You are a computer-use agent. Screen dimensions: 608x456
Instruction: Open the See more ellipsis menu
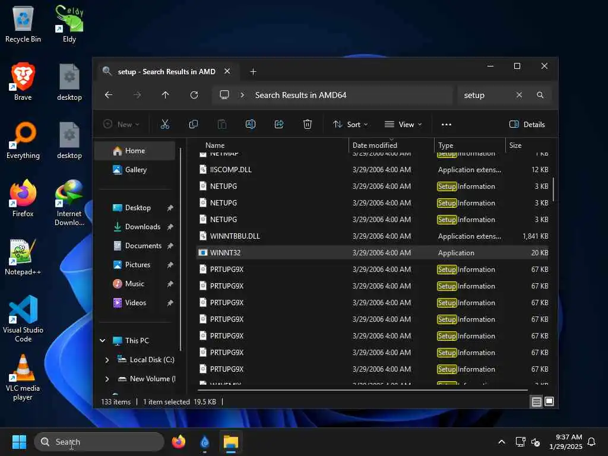pyautogui.click(x=446, y=125)
